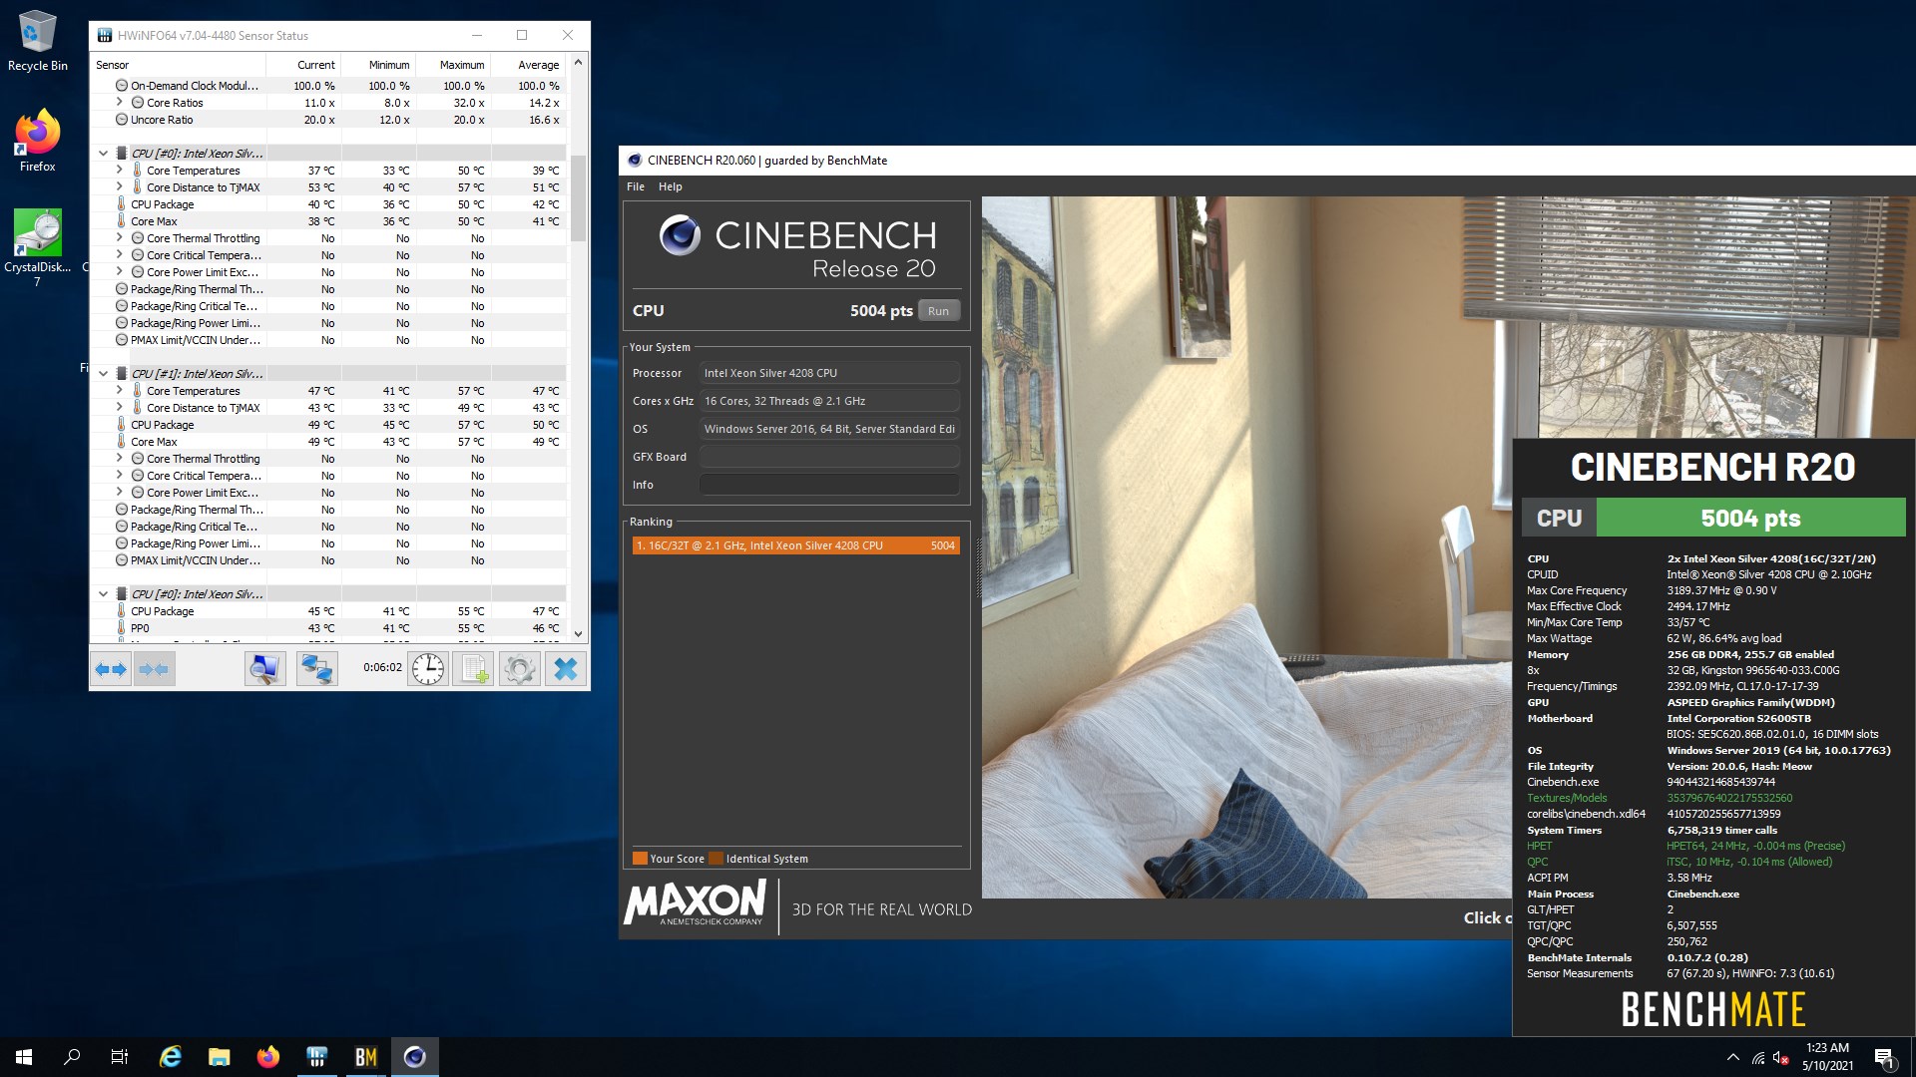The height and width of the screenshot is (1077, 1916).
Task: Switch to HWiNFO on the taskbar
Action: [x=317, y=1057]
